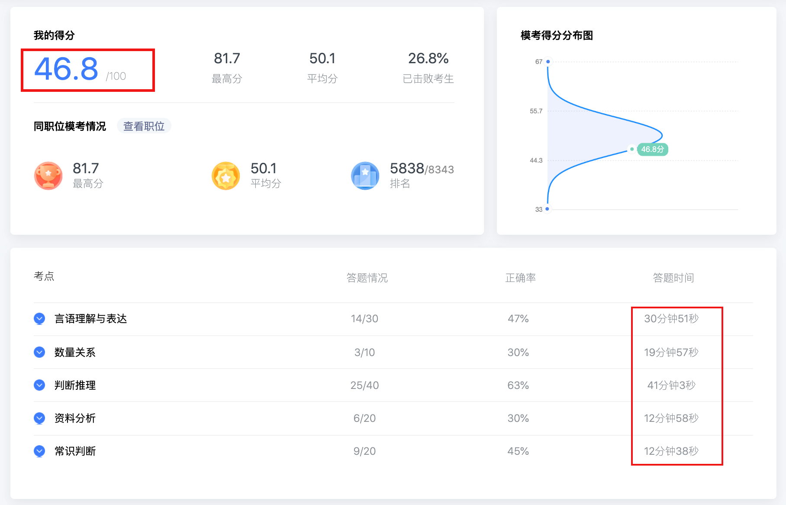
Task: Expand the 判断推理 row chevron
Action: 39,385
